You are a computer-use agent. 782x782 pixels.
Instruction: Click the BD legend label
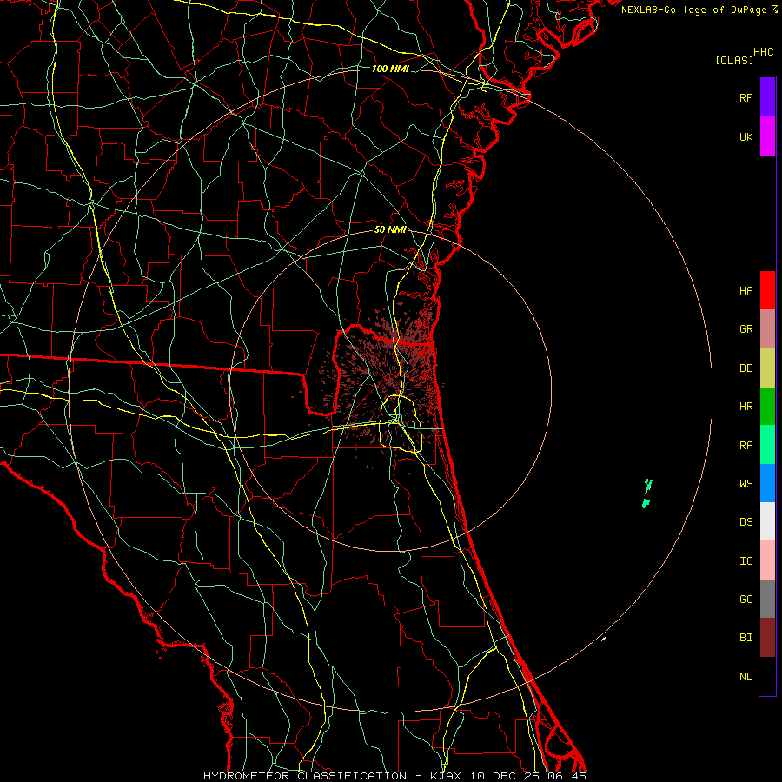pos(746,368)
